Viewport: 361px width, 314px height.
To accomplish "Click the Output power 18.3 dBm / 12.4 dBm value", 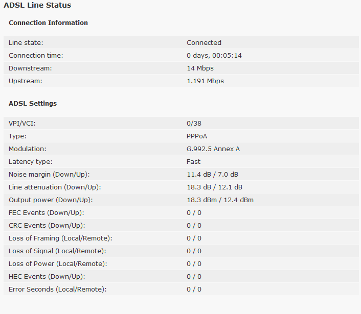I will click(220, 200).
